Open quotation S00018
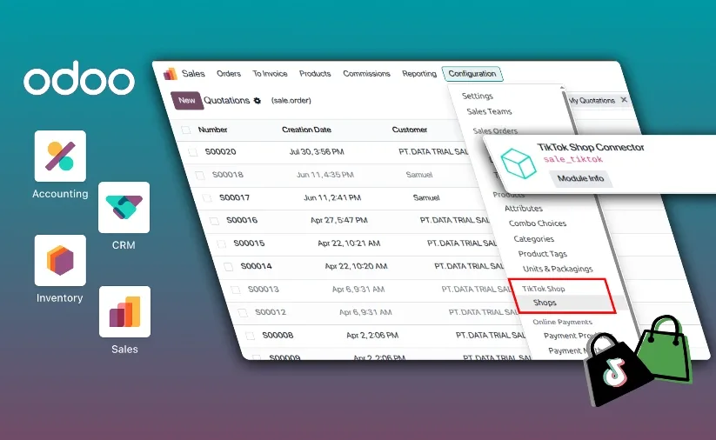716x440 pixels. (x=227, y=175)
